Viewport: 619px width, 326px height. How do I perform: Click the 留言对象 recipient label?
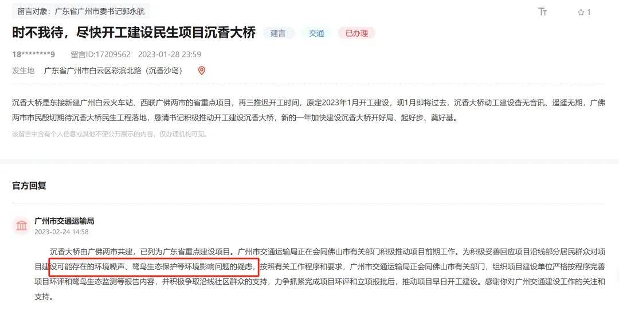81,11
